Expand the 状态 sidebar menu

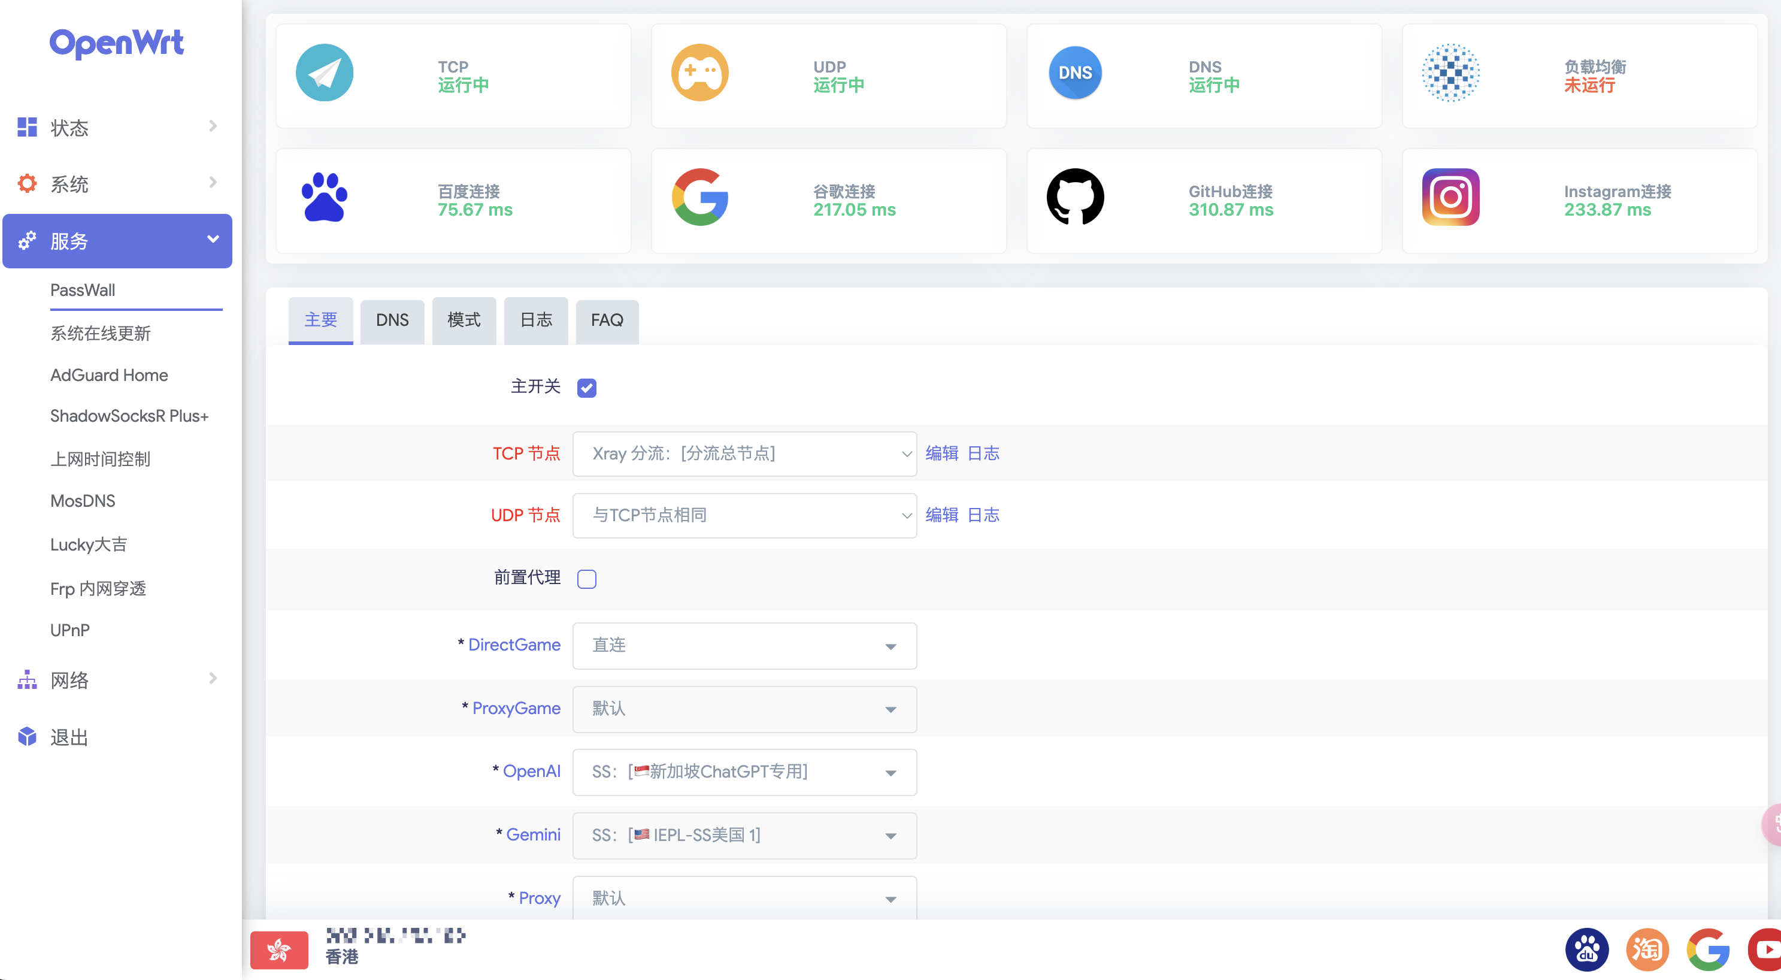(117, 127)
